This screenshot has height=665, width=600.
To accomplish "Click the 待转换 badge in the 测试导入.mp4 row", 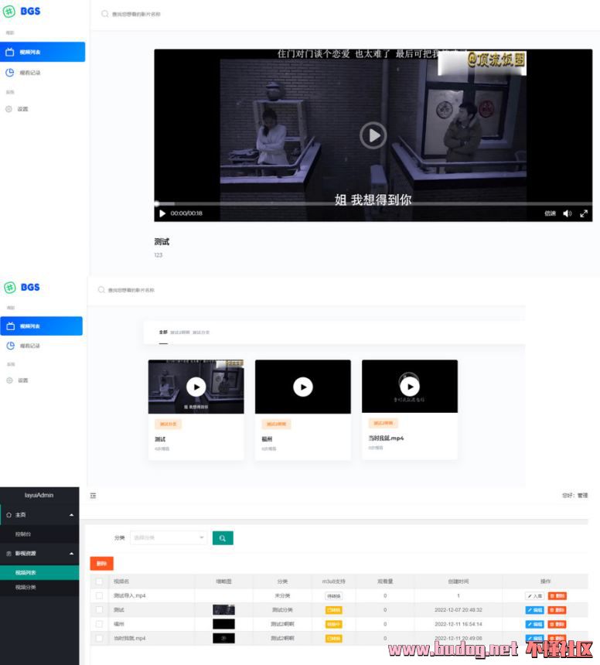I will coord(334,596).
